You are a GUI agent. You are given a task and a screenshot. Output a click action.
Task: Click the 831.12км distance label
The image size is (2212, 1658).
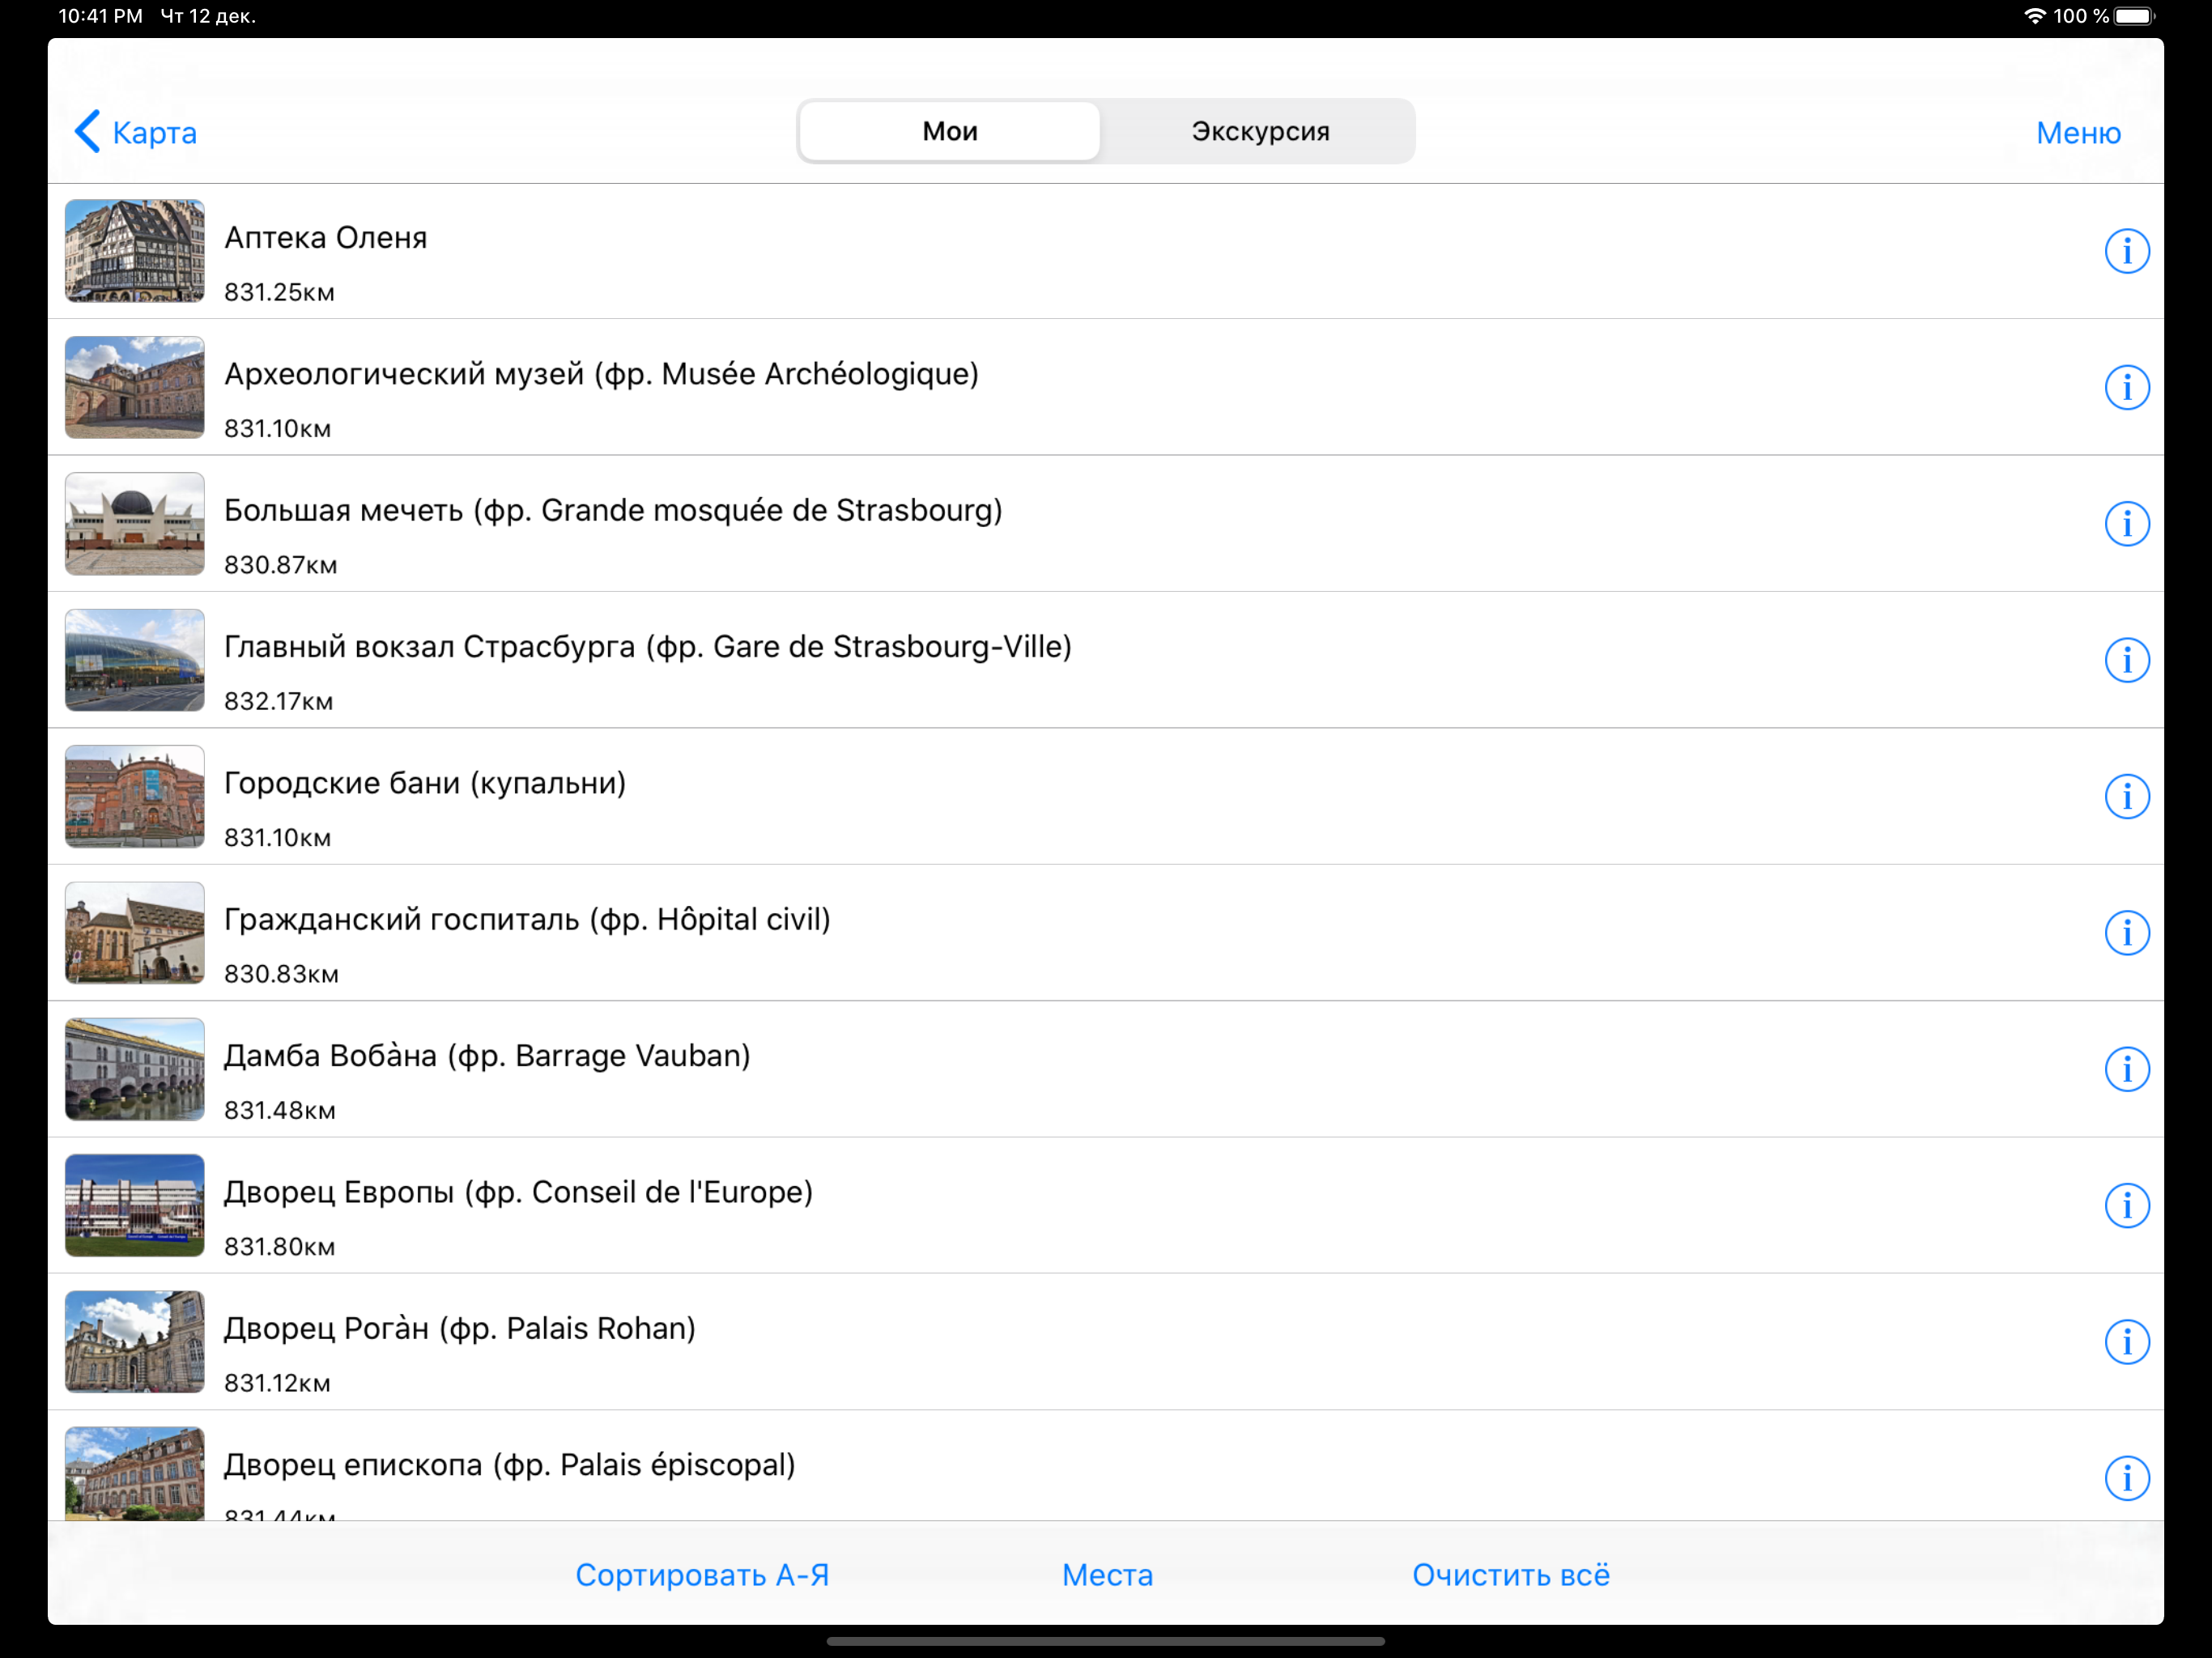pos(277,1384)
